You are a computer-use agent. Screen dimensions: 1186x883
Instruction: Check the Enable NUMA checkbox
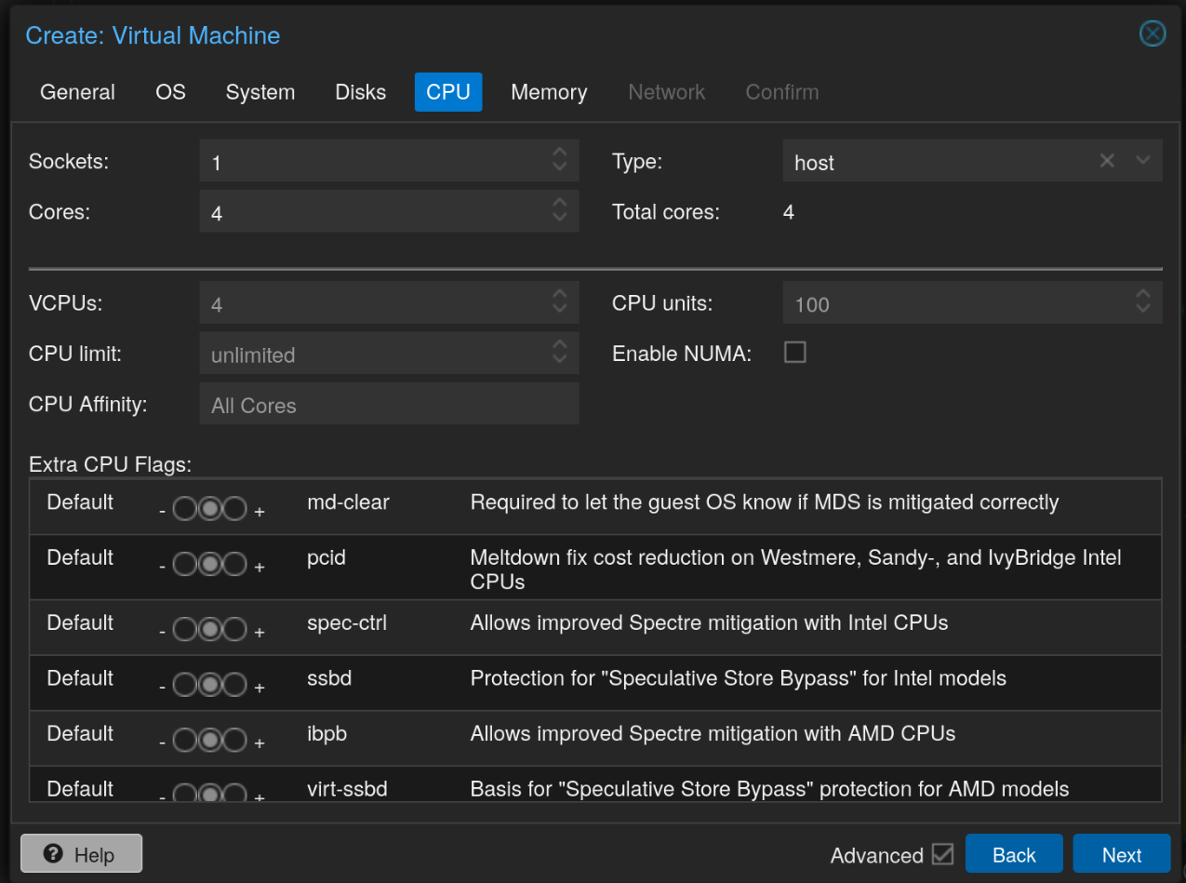[x=795, y=352]
